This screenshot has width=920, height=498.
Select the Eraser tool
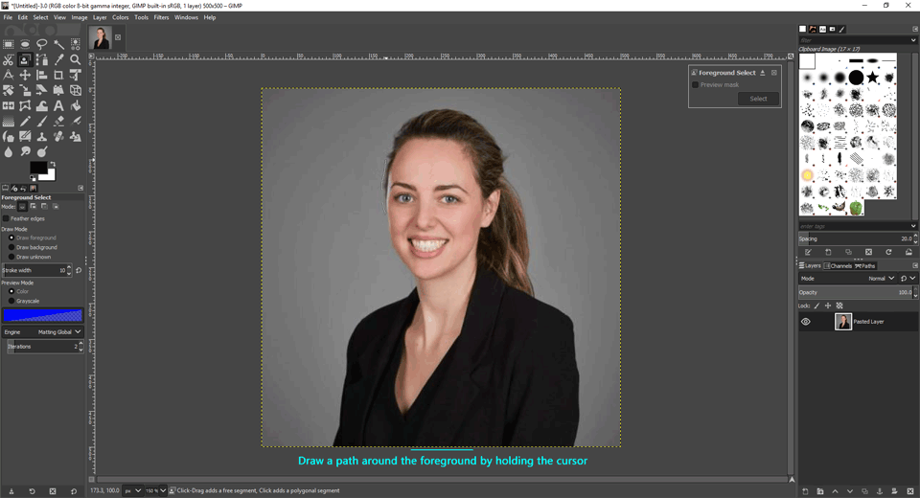(58, 122)
